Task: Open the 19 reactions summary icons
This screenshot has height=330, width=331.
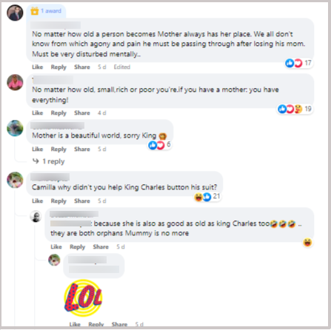Action: tap(295, 109)
